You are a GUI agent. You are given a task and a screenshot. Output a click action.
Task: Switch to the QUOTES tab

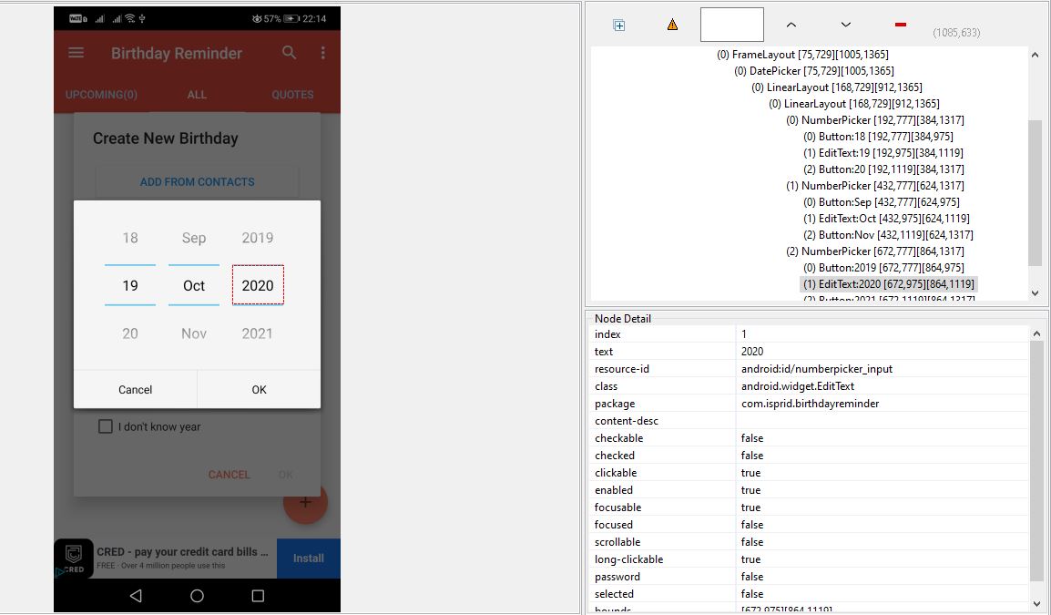click(x=292, y=95)
